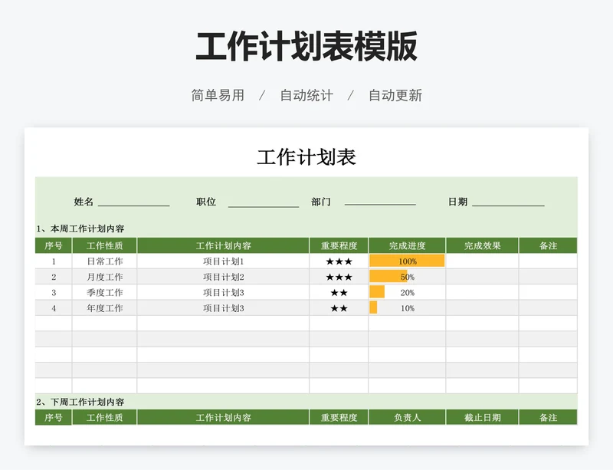
Task: Select the department (部门) input line
Action: (379, 202)
